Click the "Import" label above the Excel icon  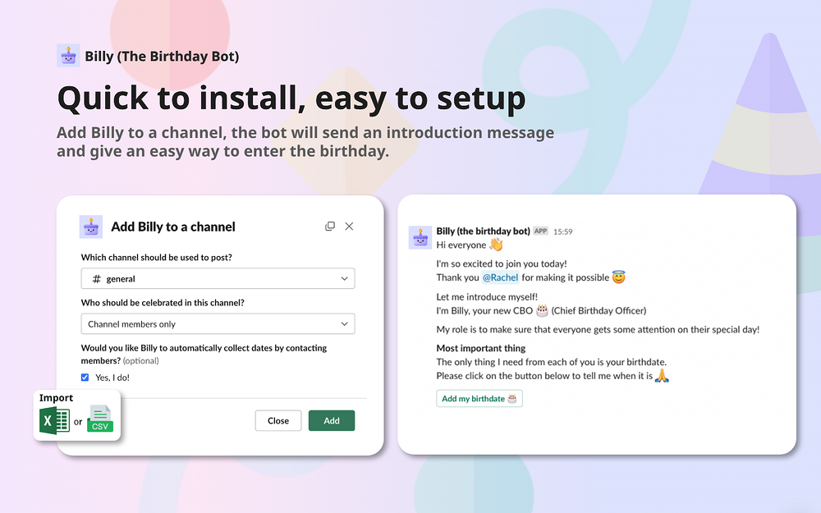56,398
